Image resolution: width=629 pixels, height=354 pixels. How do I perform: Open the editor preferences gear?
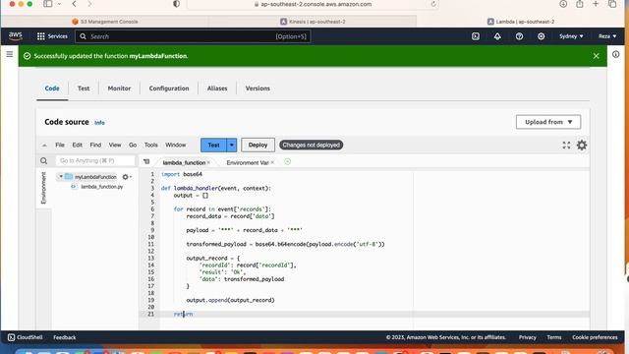pyautogui.click(x=582, y=145)
